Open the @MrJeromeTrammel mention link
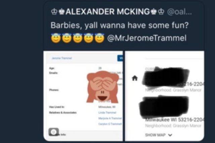 [147, 38]
